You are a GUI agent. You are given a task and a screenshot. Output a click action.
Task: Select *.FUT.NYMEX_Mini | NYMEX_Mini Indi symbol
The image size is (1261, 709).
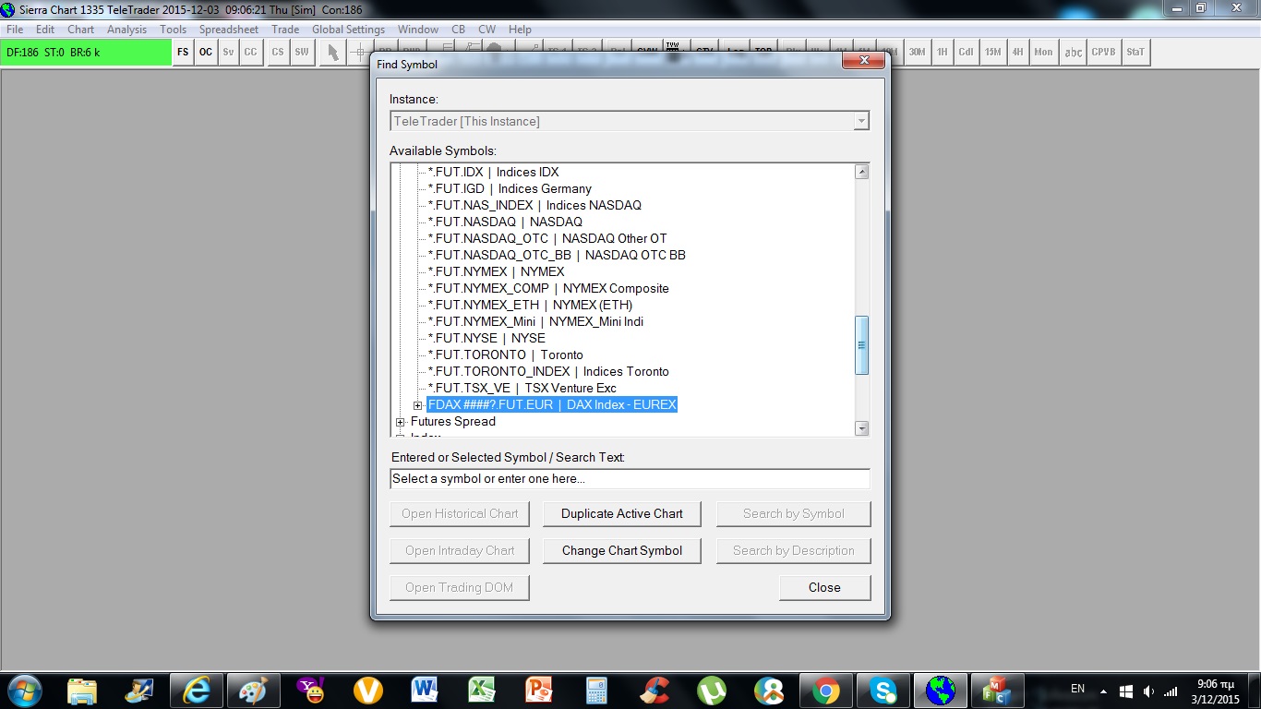[x=536, y=321]
